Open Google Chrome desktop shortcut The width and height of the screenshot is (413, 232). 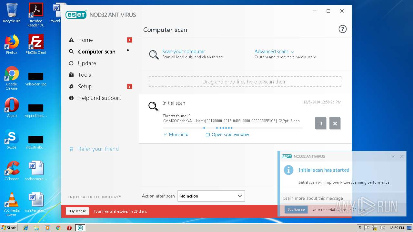pyautogui.click(x=12, y=78)
